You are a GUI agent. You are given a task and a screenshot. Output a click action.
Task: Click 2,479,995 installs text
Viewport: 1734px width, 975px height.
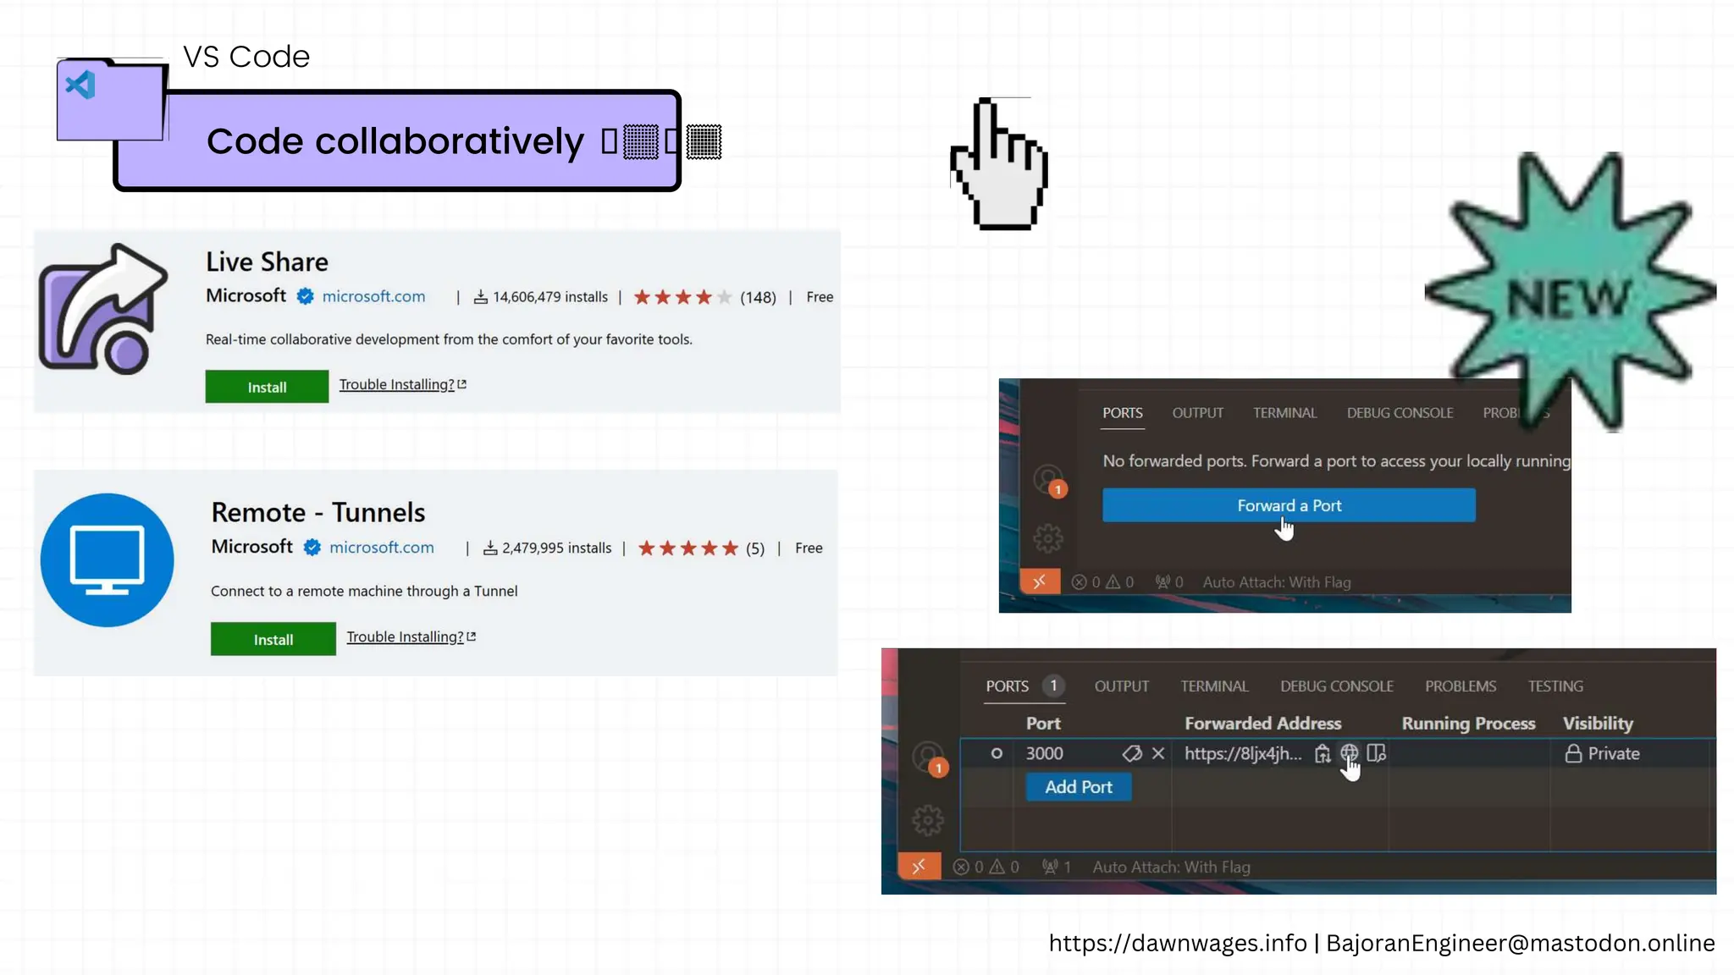(x=556, y=548)
